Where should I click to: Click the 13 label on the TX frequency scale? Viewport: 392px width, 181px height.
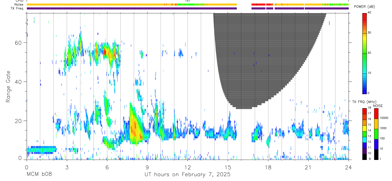(x=370, y=136)
